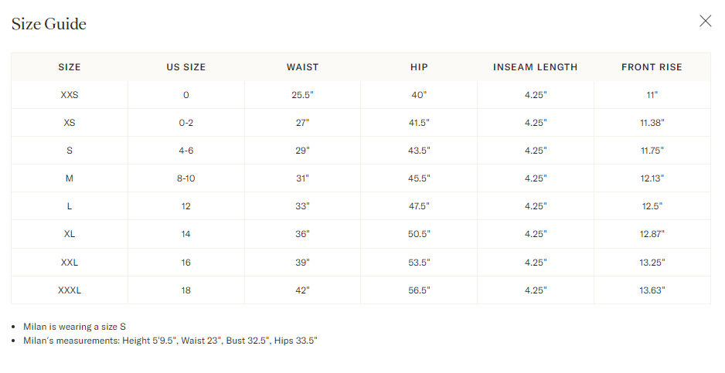Click the 47.5" hip measurement cell
Viewport: 725px width, 373px height.
419,206
